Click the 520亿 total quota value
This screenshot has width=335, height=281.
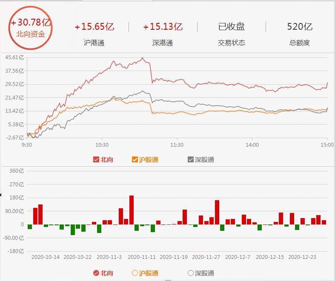300,27
